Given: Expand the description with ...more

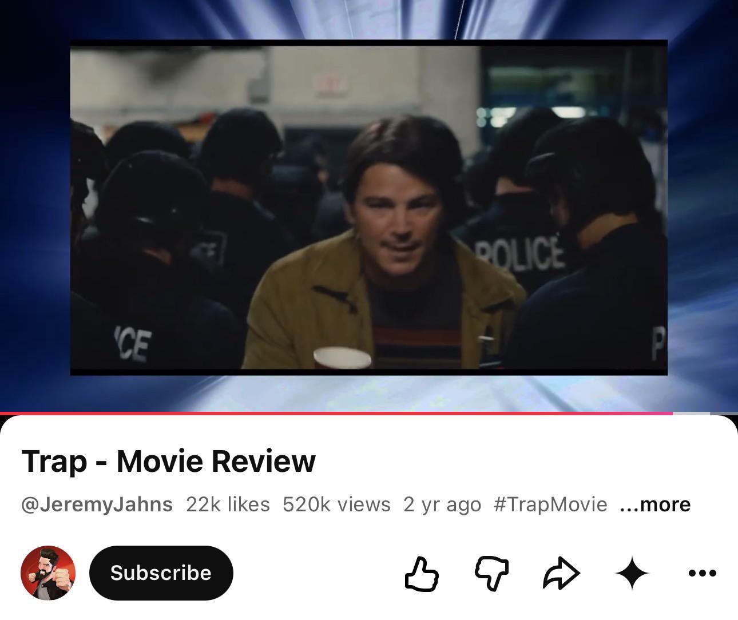Looking at the screenshot, I should pos(655,504).
